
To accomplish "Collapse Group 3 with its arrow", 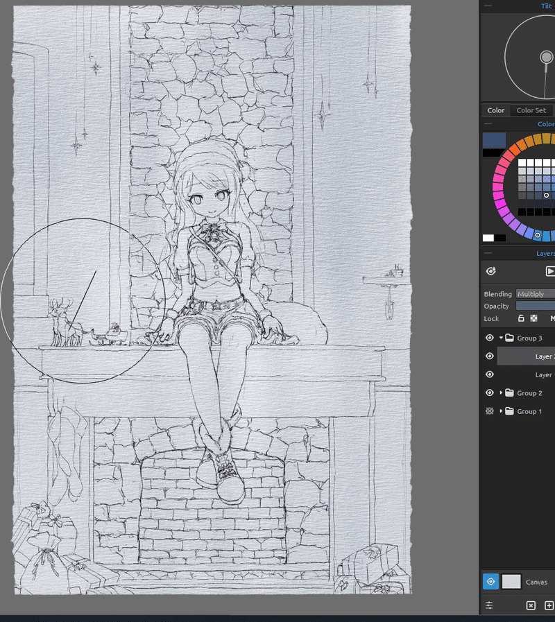I will 501,338.
